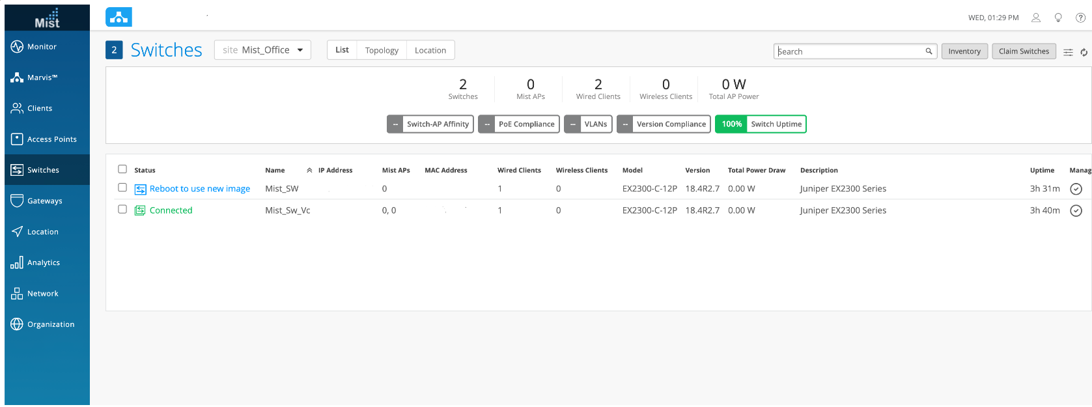Click the search magnifier icon
The height and width of the screenshot is (407, 1092).
click(929, 51)
